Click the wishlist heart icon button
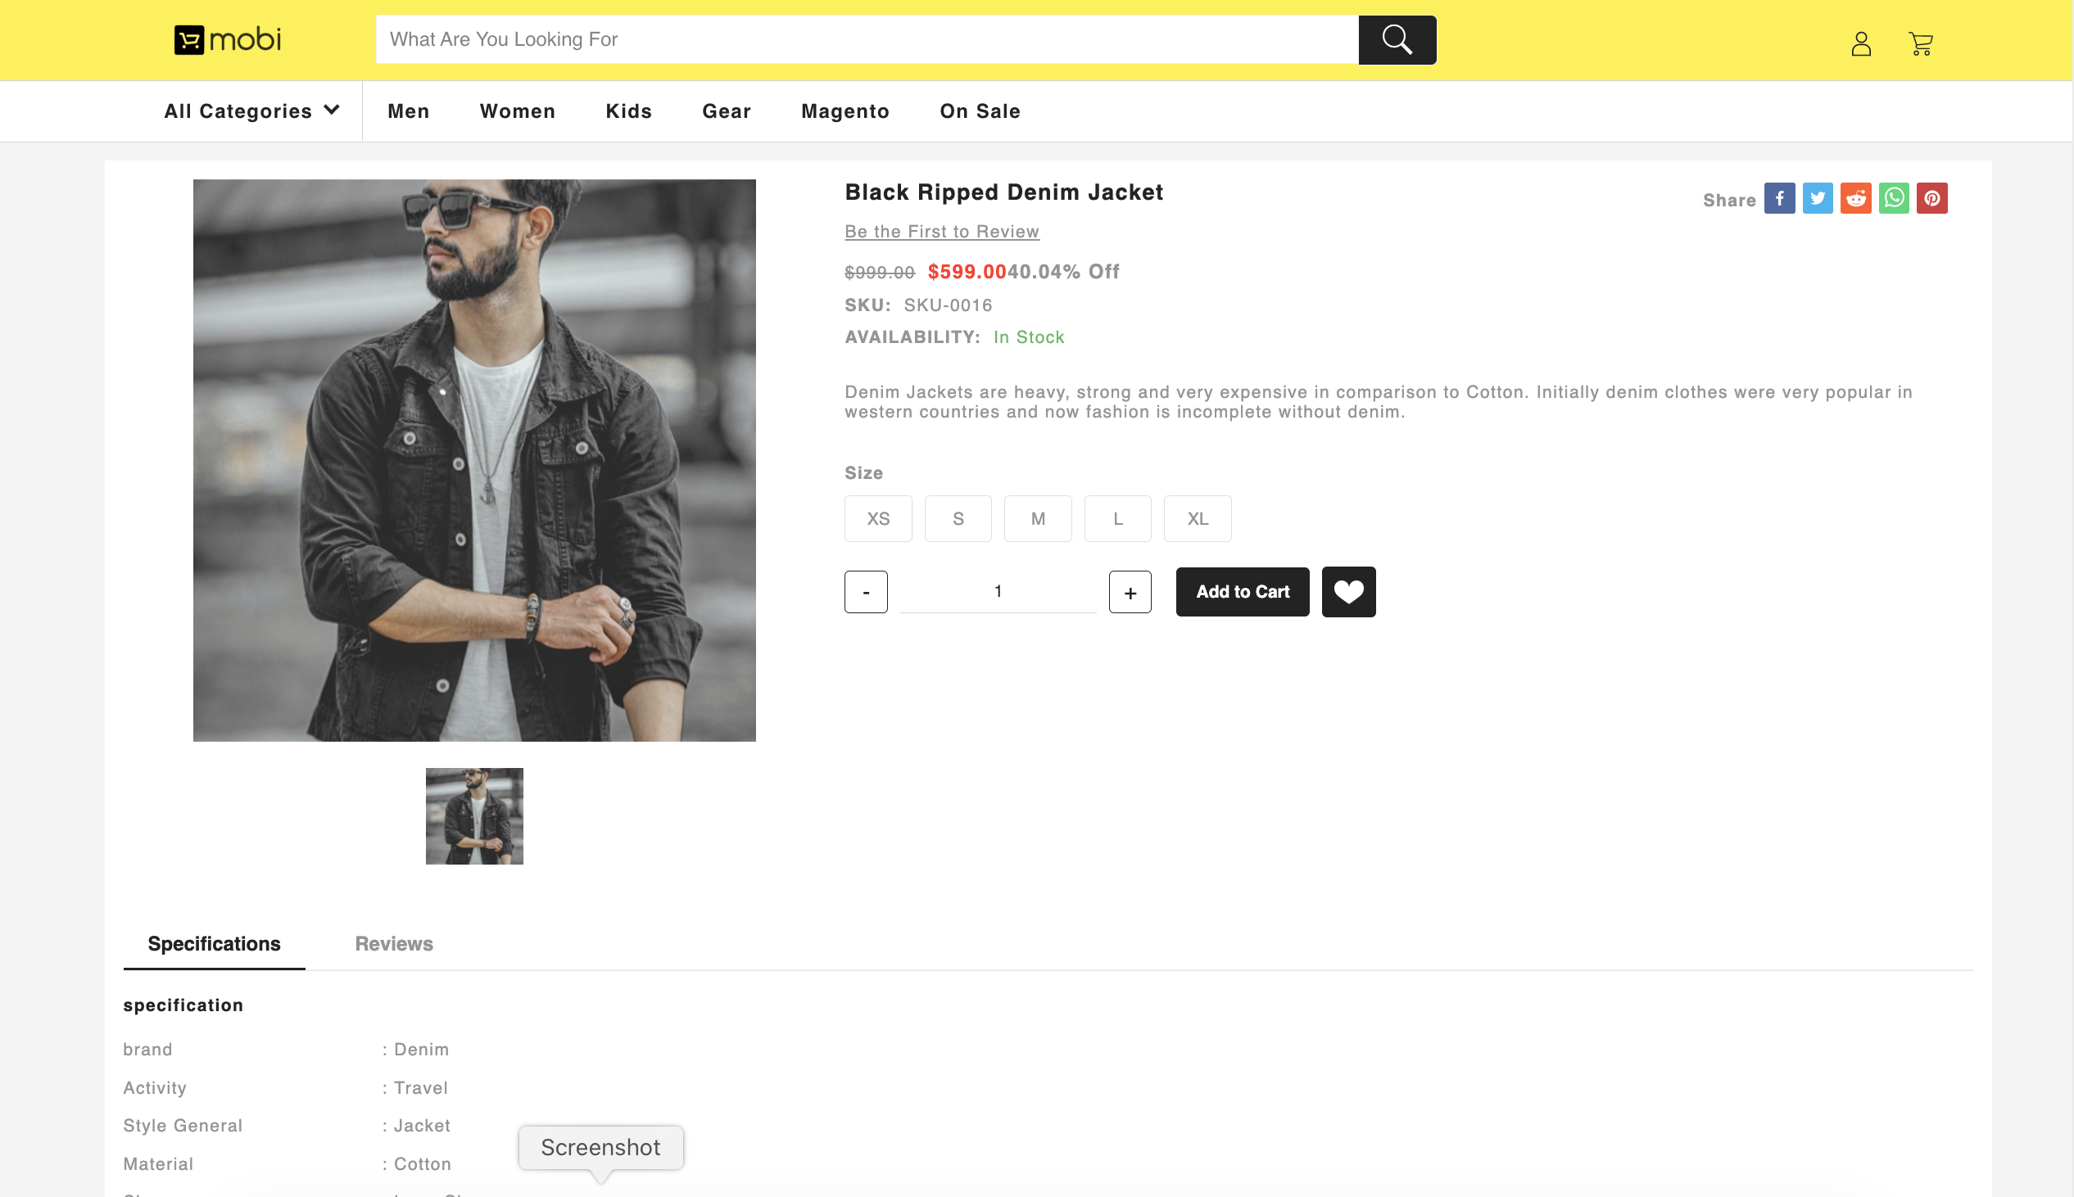 pyautogui.click(x=1348, y=591)
